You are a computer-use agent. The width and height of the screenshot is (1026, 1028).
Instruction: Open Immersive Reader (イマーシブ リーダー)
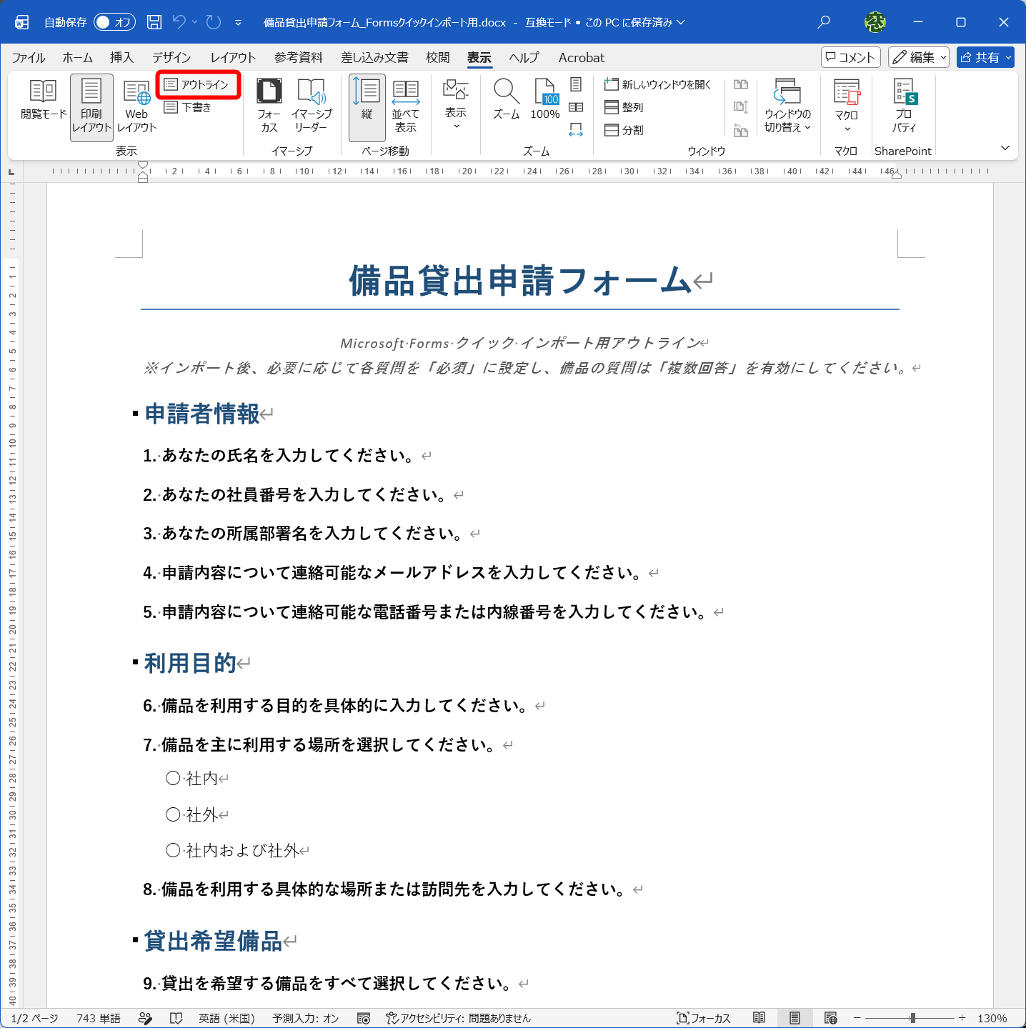point(312,106)
